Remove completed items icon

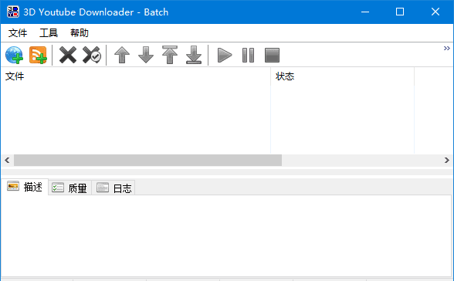[x=92, y=55]
